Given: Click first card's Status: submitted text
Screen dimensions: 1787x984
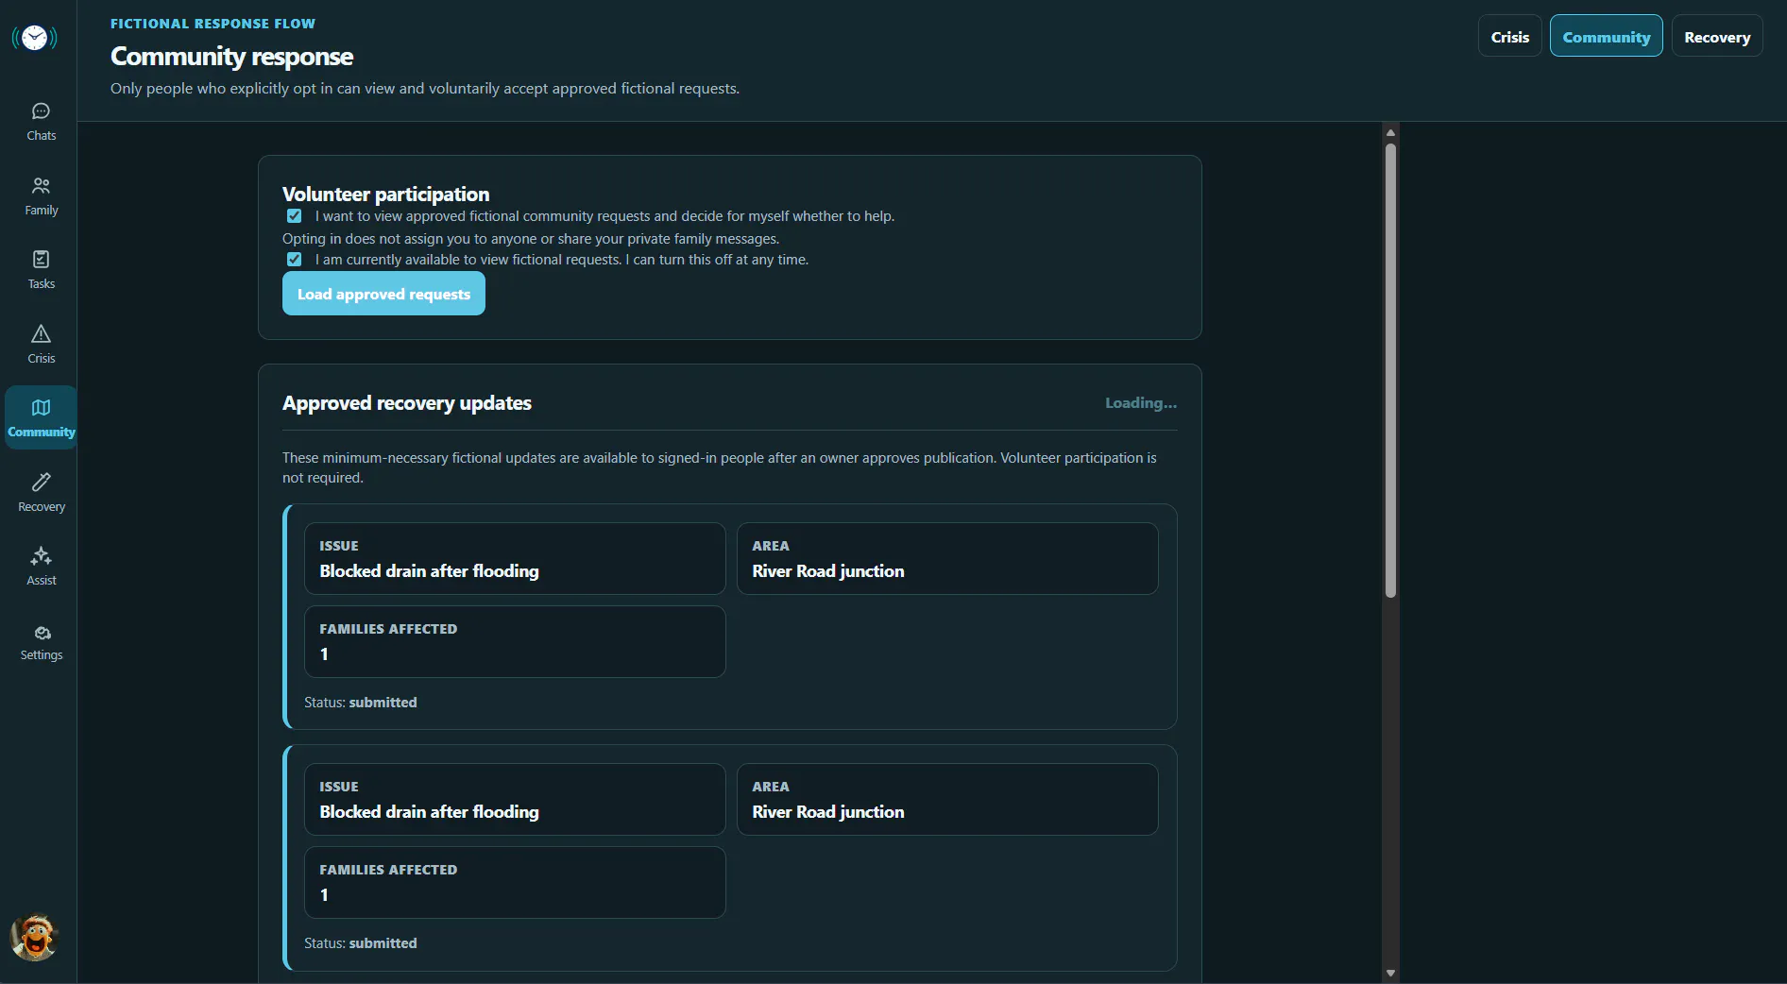Looking at the screenshot, I should pyautogui.click(x=360, y=703).
